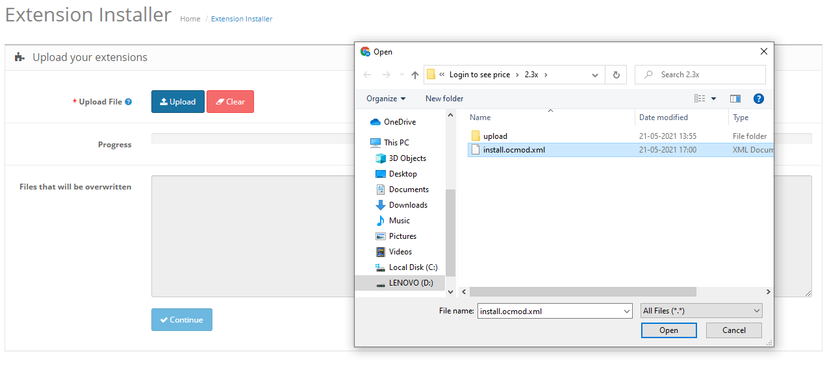The image size is (827, 368).
Task: Click the Cancel button in dialog
Action: click(734, 330)
